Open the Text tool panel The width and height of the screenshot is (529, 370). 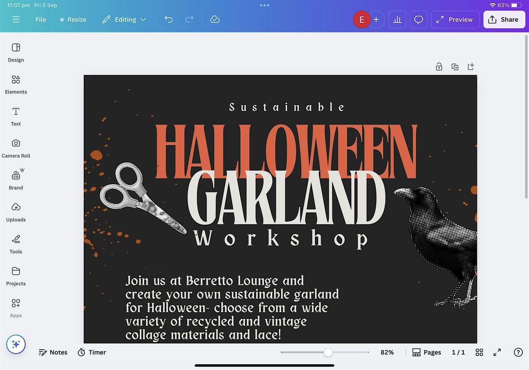(x=16, y=116)
